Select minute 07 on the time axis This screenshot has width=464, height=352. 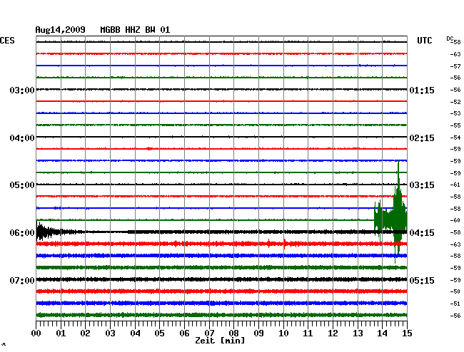coord(209,333)
